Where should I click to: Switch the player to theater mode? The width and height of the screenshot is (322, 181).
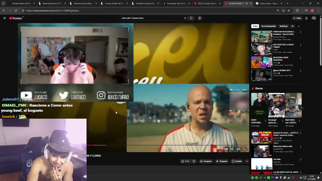pos(238,149)
